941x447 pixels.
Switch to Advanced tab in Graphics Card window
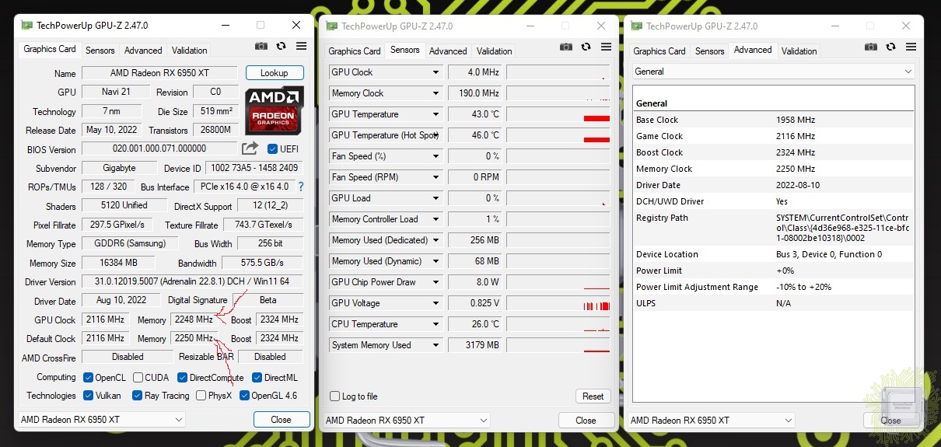[x=143, y=51]
